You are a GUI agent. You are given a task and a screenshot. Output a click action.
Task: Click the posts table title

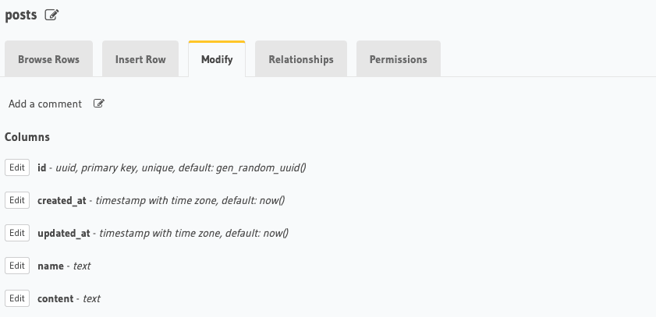tap(21, 16)
